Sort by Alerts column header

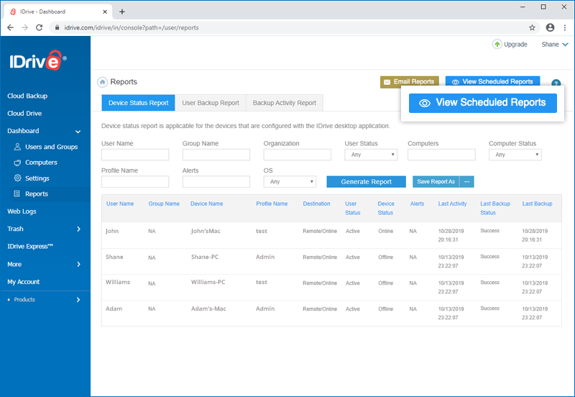click(417, 204)
